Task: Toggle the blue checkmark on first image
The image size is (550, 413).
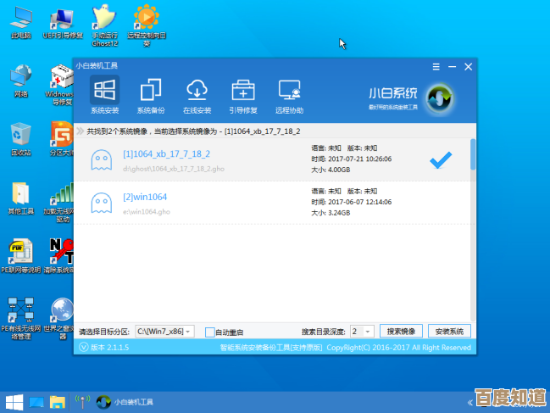Action: pyautogui.click(x=441, y=159)
